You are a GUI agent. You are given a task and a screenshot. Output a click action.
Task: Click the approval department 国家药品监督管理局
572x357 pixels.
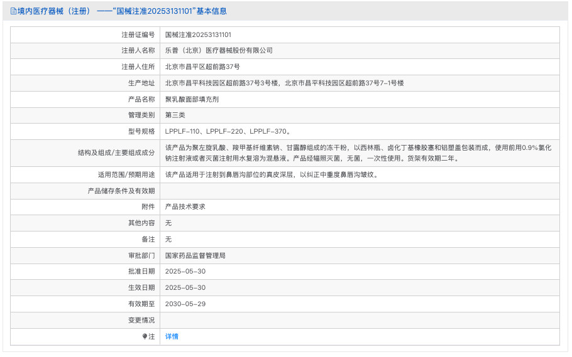click(x=195, y=255)
